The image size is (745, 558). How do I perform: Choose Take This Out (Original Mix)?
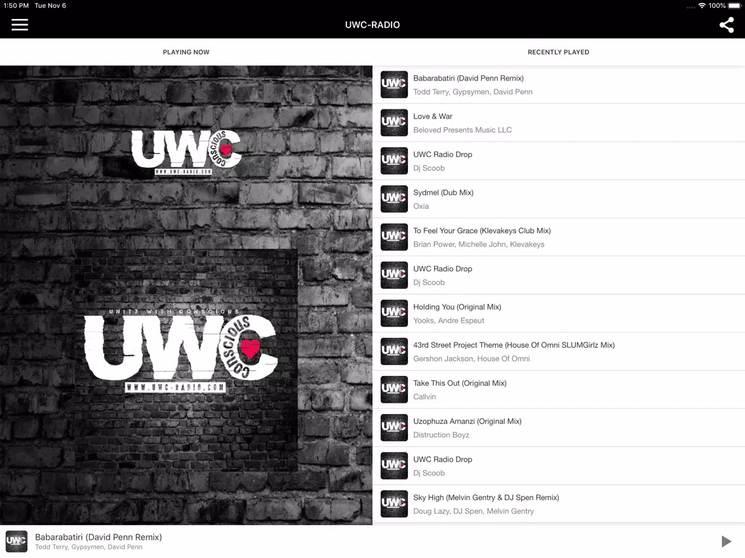[x=559, y=390]
